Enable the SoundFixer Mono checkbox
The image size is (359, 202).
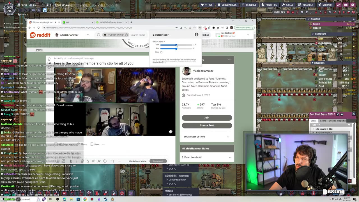[161, 52]
